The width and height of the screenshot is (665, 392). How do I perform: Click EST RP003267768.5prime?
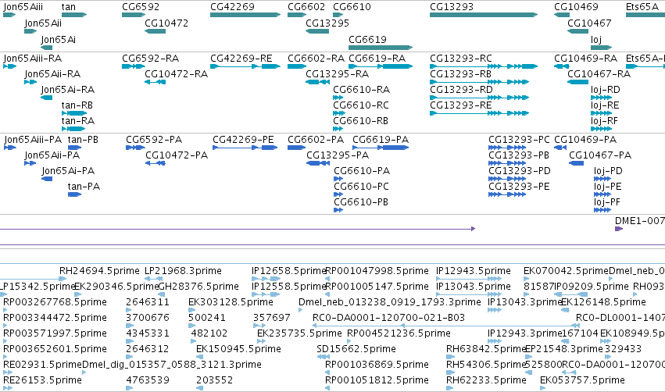pos(55,302)
